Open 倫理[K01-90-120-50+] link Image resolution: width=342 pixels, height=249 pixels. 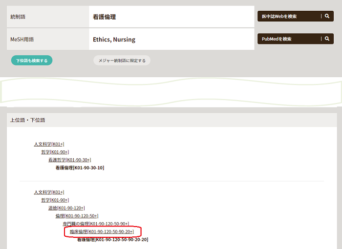click(x=77, y=216)
